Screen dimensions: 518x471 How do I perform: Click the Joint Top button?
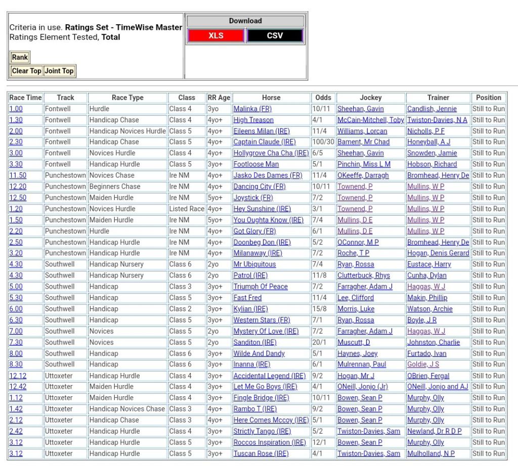59,71
